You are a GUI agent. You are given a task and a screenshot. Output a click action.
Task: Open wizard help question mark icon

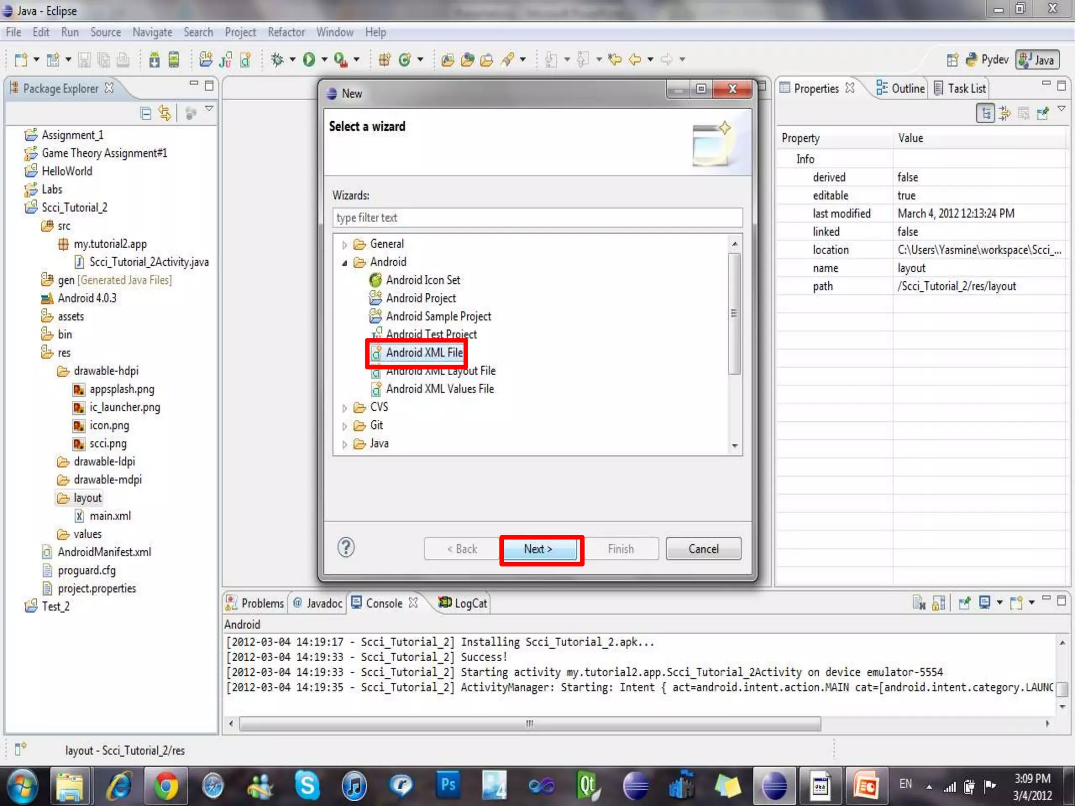tap(346, 548)
